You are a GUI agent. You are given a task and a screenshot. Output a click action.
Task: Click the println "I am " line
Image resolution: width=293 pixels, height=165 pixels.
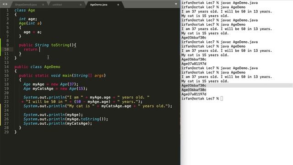pyautogui.click(x=87, y=97)
